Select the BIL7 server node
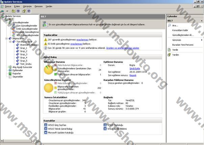 point(11,19)
